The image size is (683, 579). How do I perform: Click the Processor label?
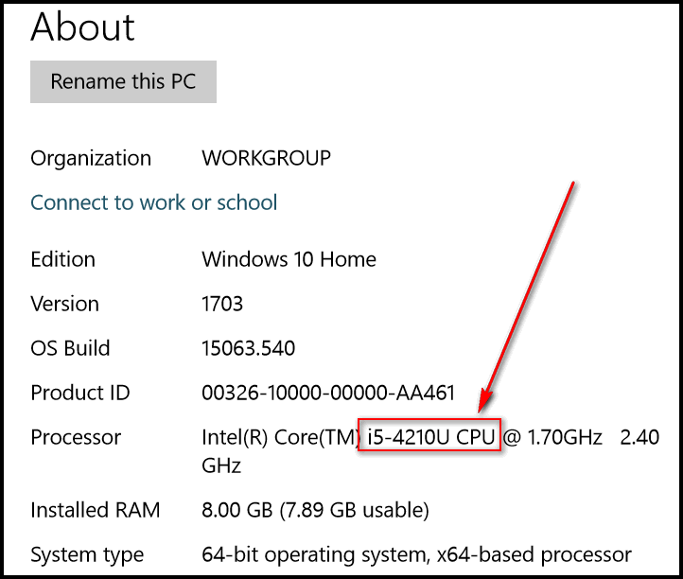click(76, 437)
